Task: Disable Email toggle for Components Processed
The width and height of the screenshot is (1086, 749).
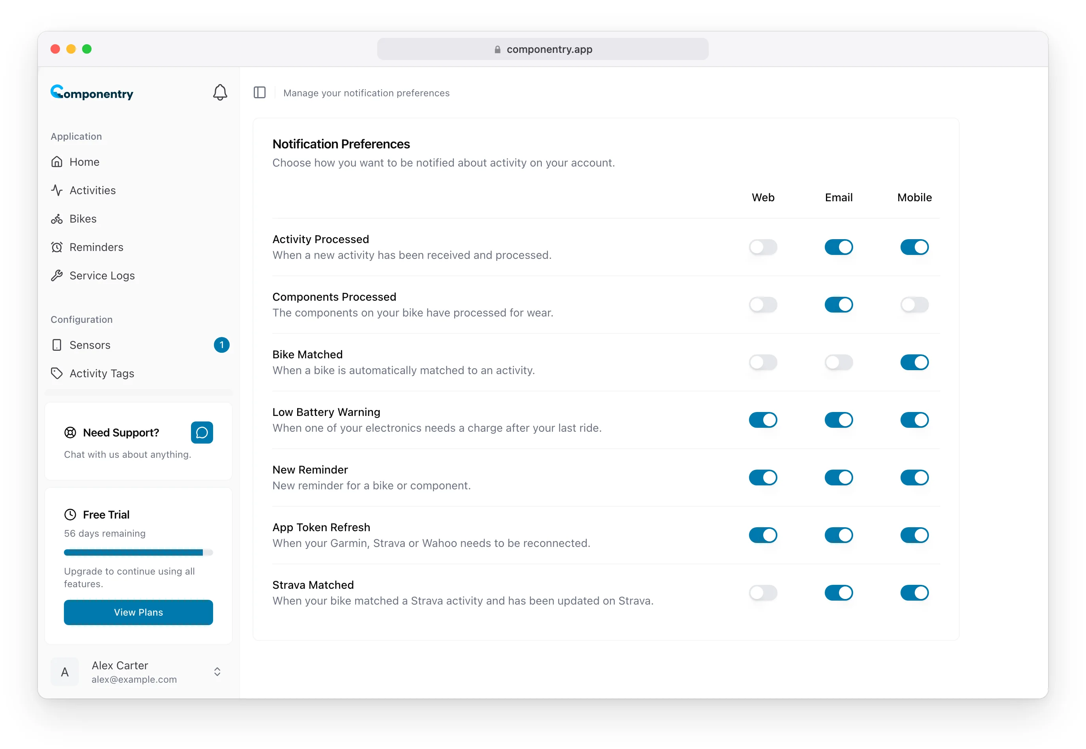Action: click(x=839, y=305)
